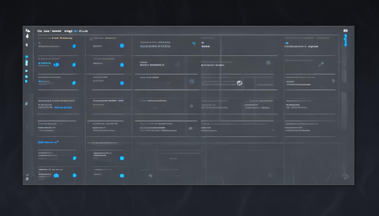Image resolution: width=379 pixels, height=216 pixels.
Task: Click the spiral icon at the sidebar bottom
Action: click(x=27, y=179)
